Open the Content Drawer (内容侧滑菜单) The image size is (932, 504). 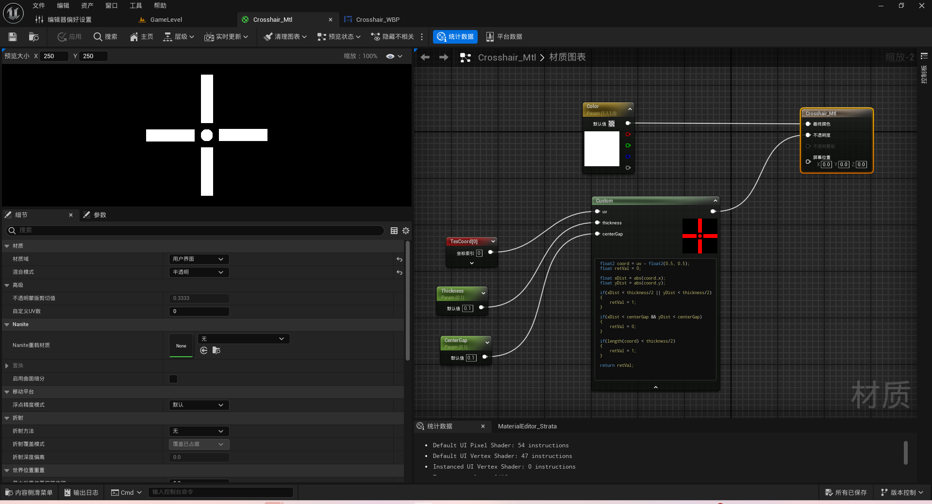point(29,492)
